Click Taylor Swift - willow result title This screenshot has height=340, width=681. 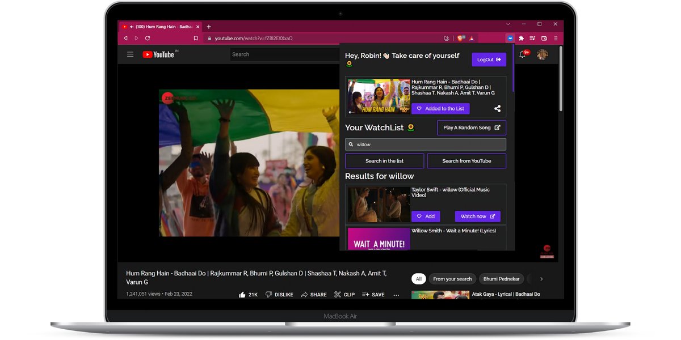451,193
